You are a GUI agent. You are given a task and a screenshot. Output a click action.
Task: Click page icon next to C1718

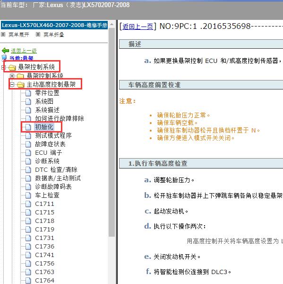28,221
